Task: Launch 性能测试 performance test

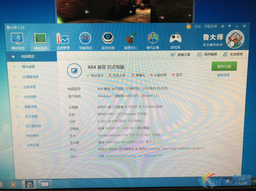Action: 85,41
